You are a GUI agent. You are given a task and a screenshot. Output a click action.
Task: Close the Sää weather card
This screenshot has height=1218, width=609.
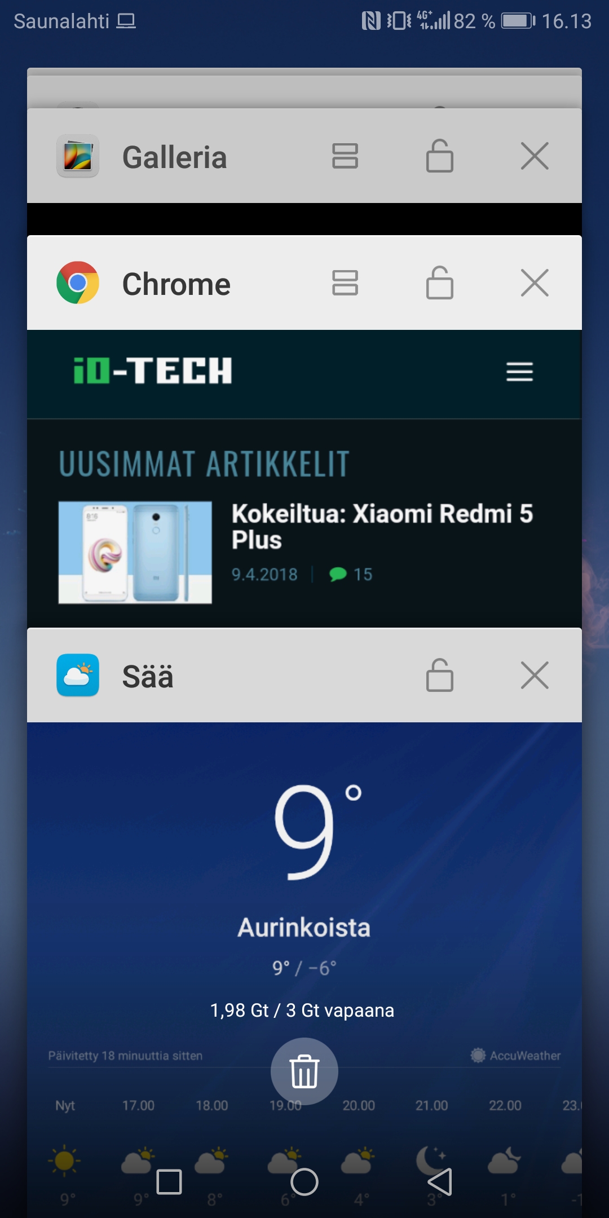coord(535,675)
